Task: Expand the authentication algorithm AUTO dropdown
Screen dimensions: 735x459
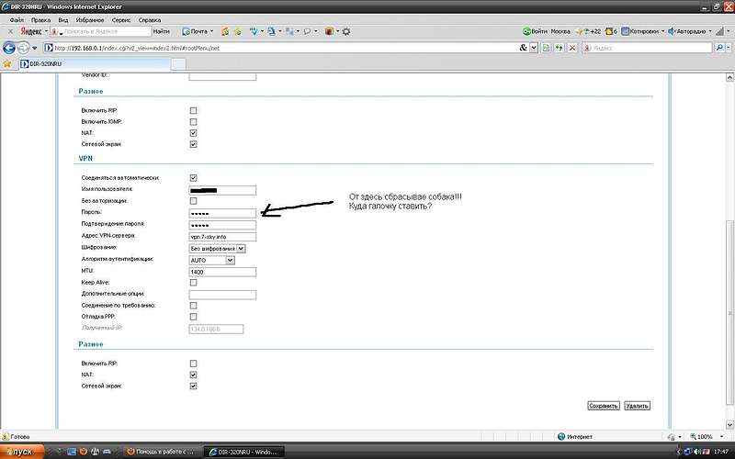Action: (x=212, y=260)
